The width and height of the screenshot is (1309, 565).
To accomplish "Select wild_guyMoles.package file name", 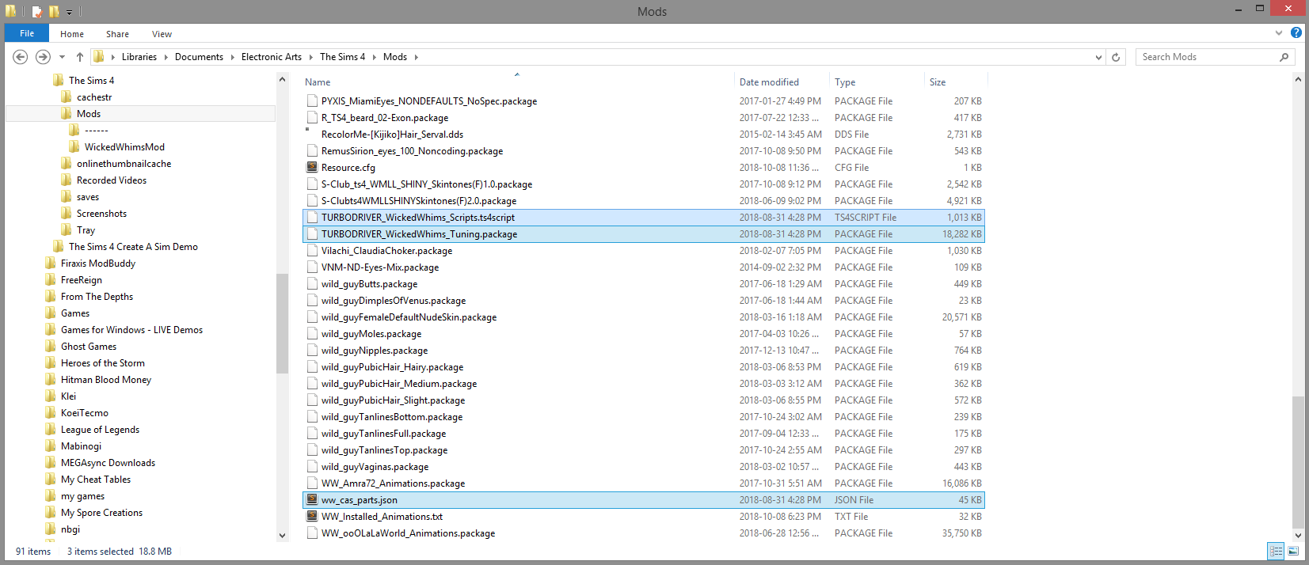I will click(x=371, y=334).
